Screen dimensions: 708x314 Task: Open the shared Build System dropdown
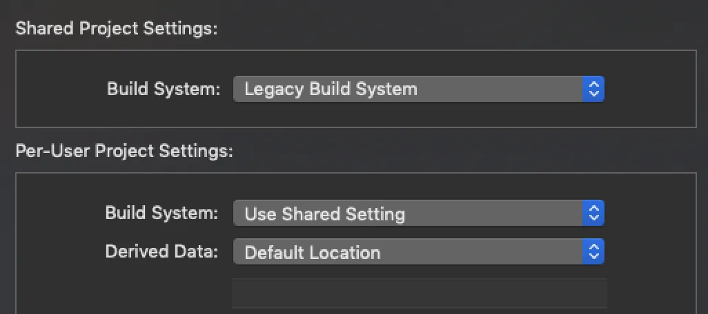point(418,89)
